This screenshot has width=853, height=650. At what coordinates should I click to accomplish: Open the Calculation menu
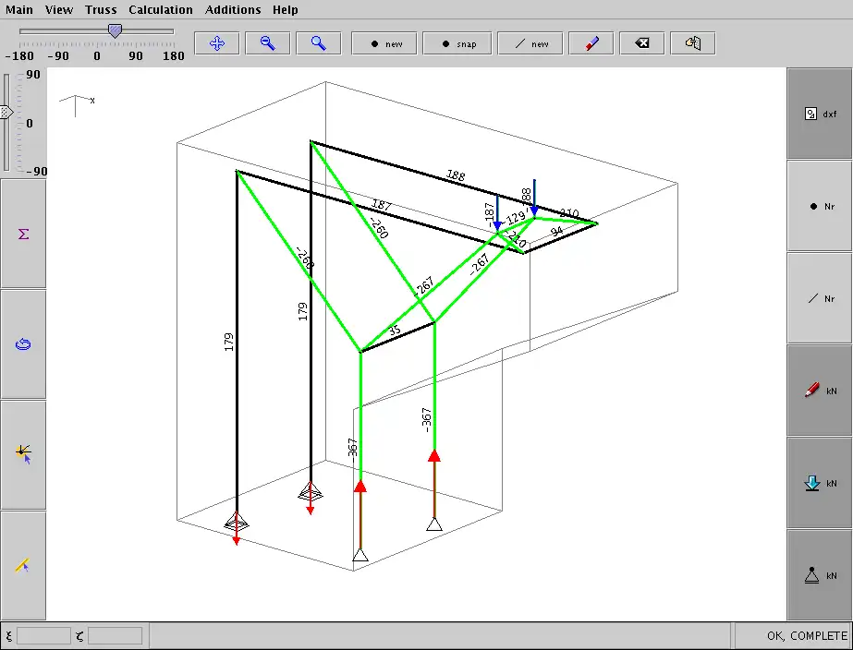[x=161, y=10]
